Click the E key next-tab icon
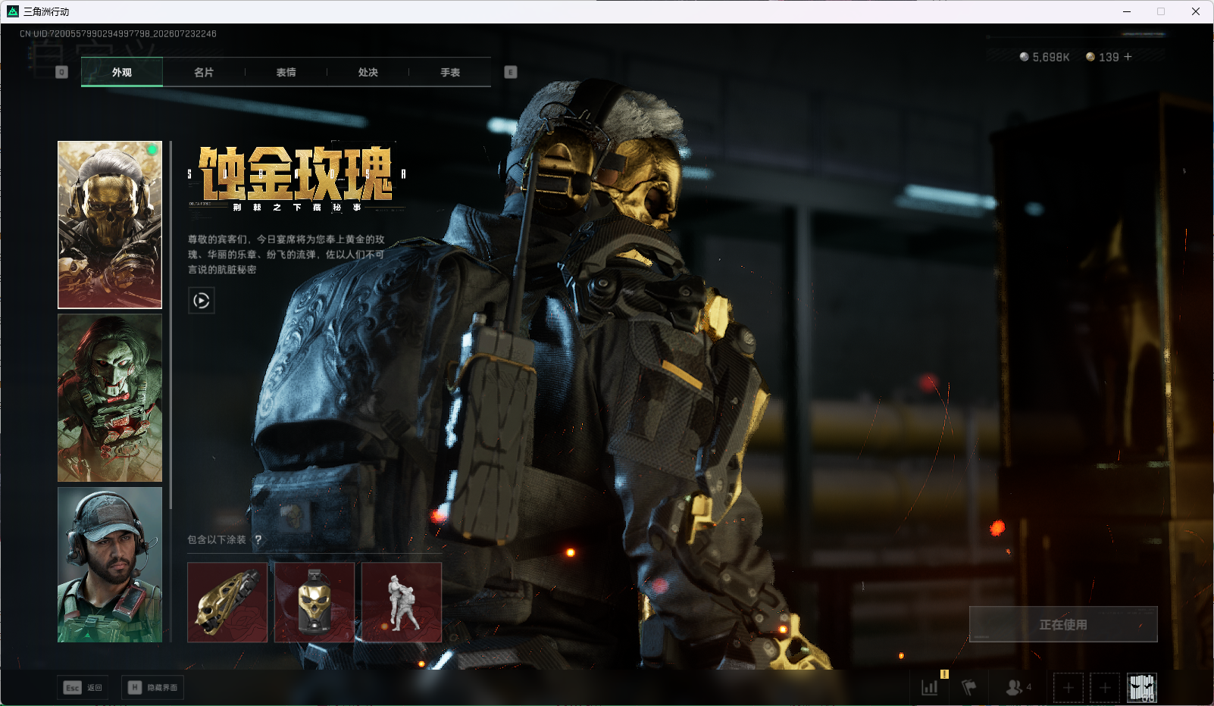Image resolution: width=1214 pixels, height=706 pixels. point(511,72)
